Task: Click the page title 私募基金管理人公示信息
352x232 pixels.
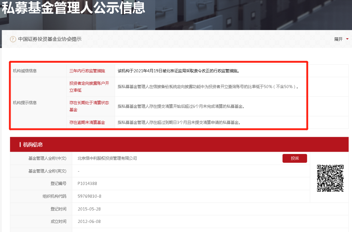Action: pyautogui.click(x=73, y=8)
